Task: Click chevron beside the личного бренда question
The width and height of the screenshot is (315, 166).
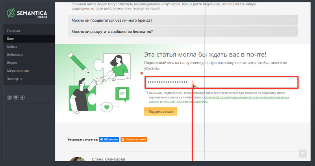Action: [x=292, y=21]
